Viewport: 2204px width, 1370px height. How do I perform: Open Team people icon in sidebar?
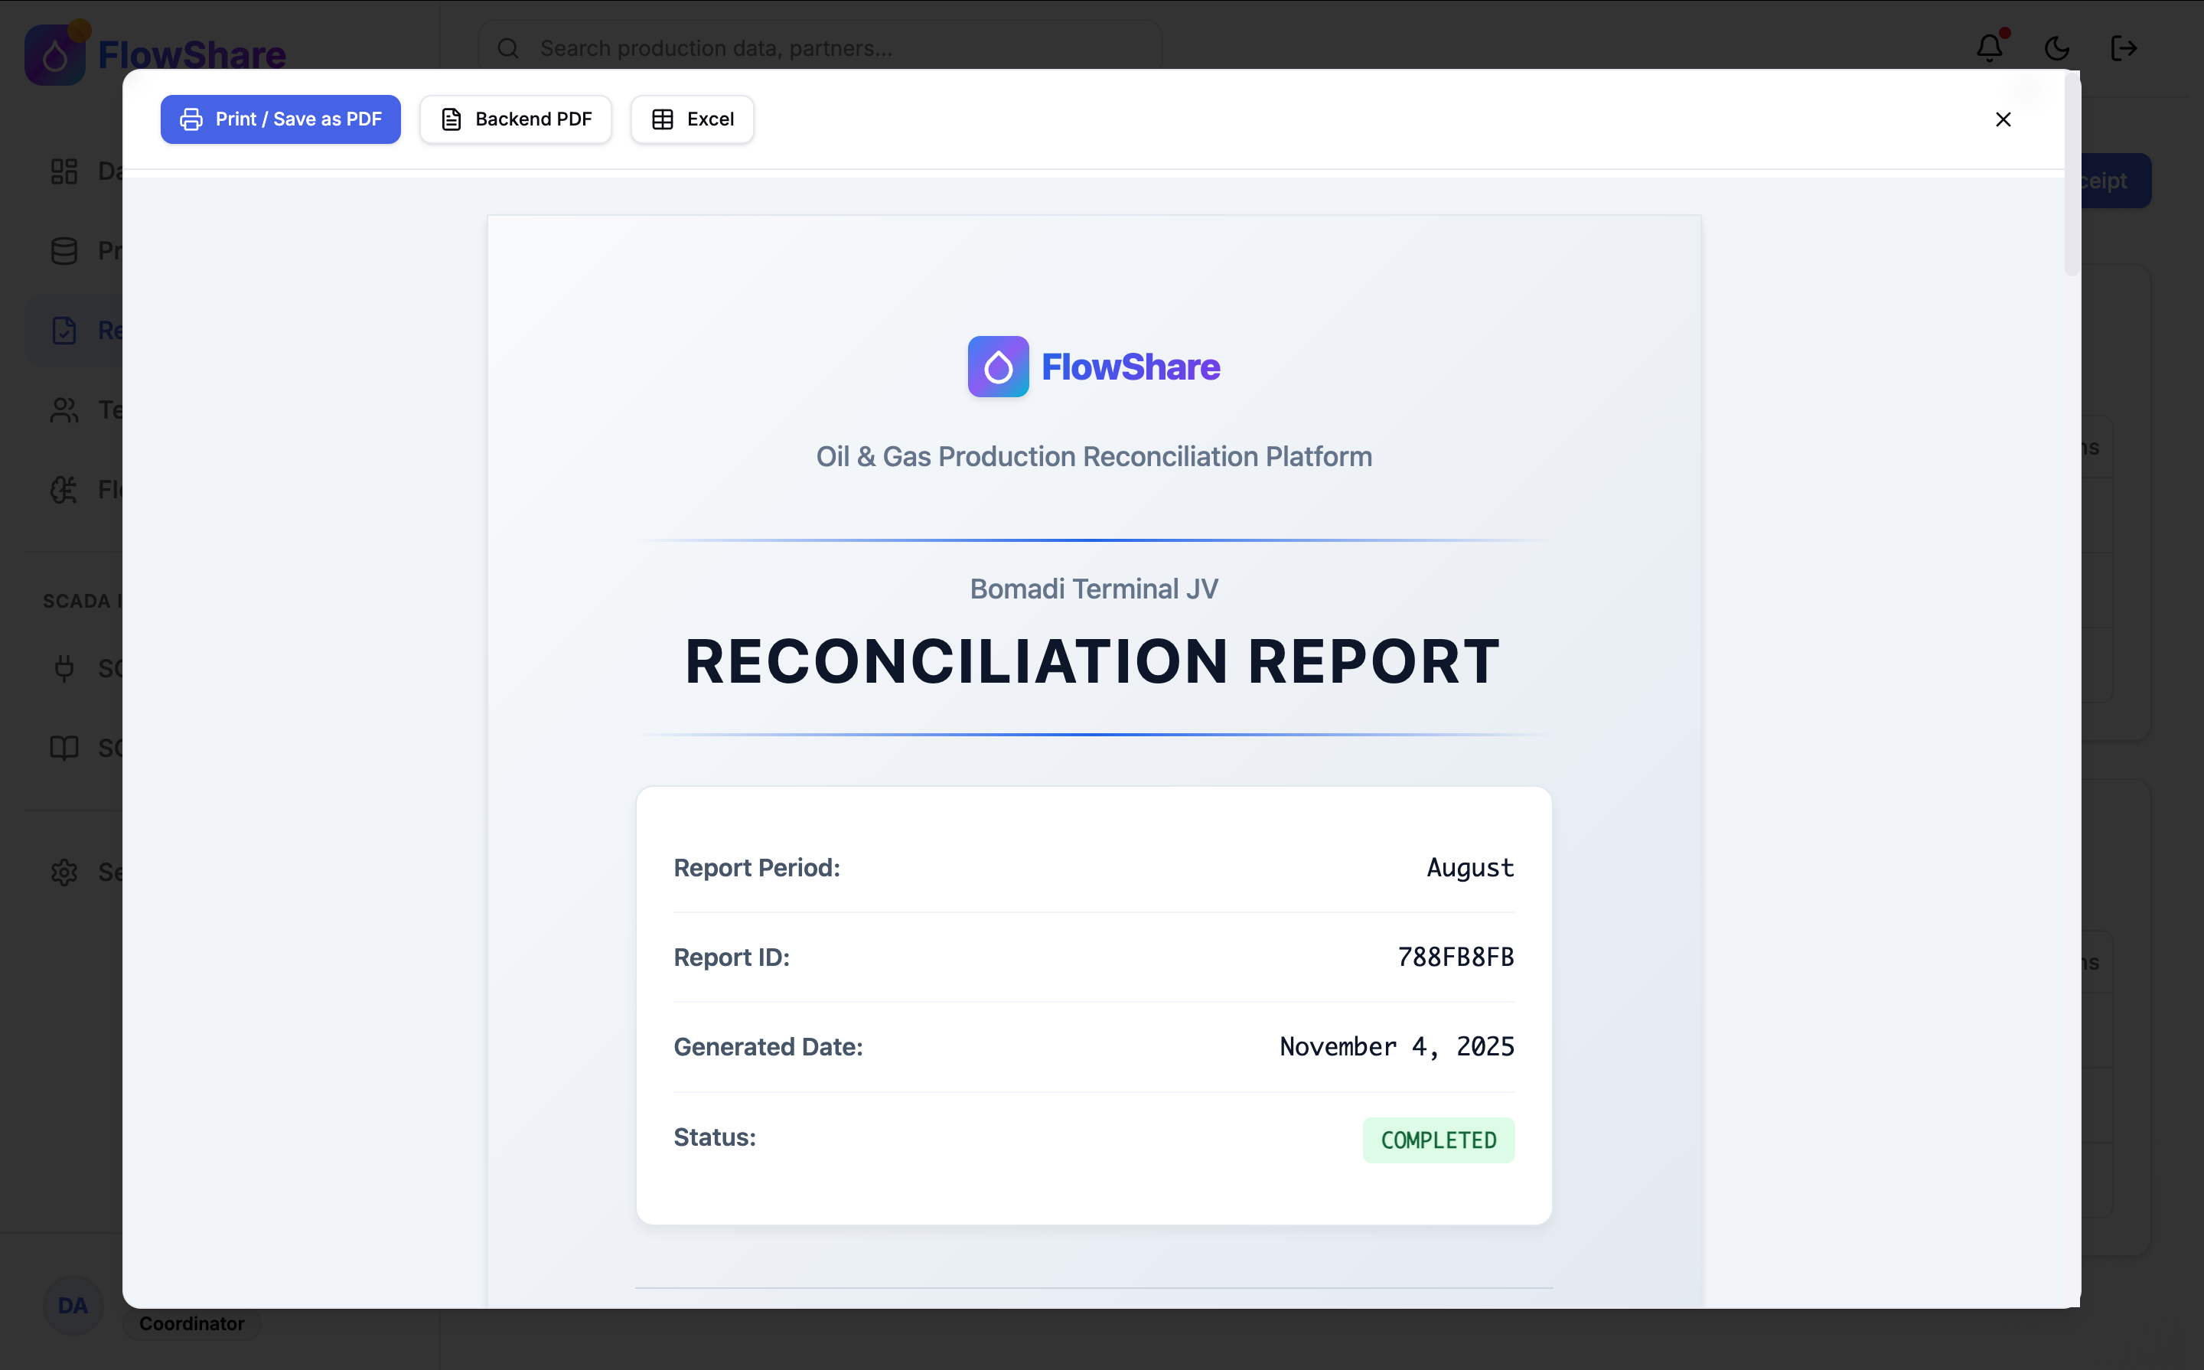point(64,410)
